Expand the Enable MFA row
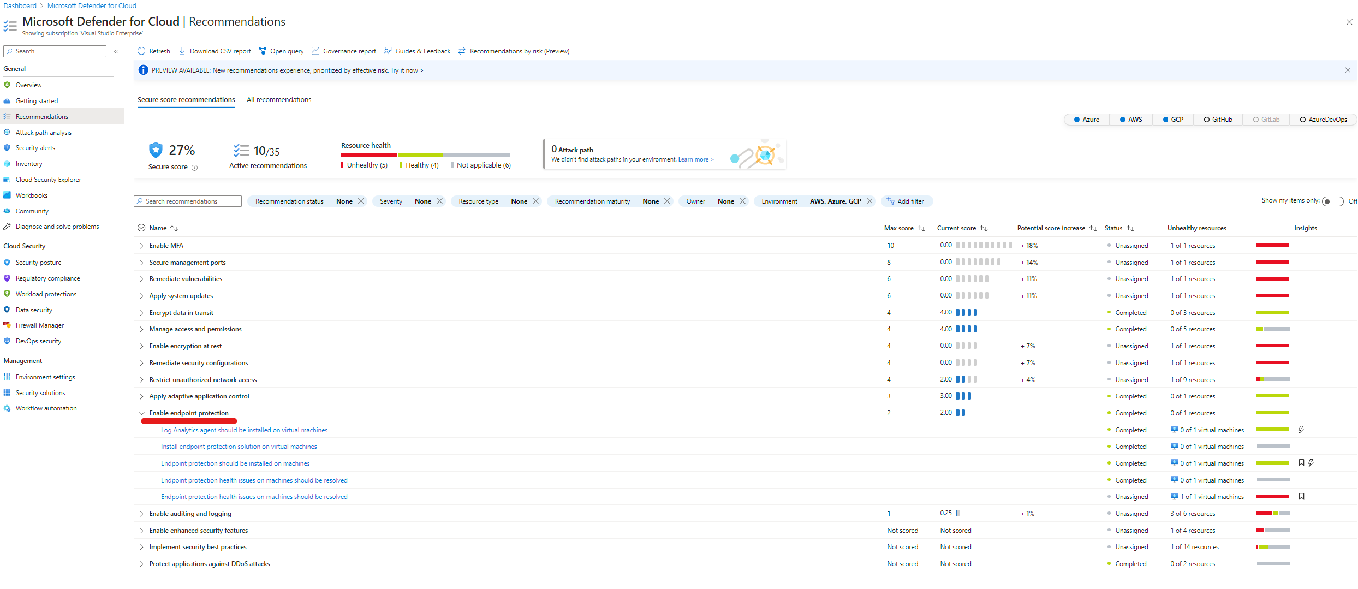 pos(141,246)
